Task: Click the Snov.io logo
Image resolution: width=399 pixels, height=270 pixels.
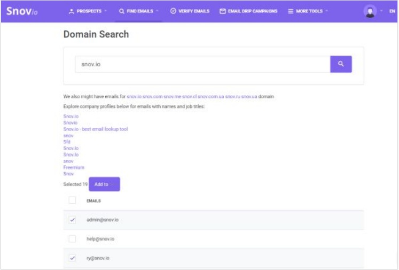Action: point(22,11)
